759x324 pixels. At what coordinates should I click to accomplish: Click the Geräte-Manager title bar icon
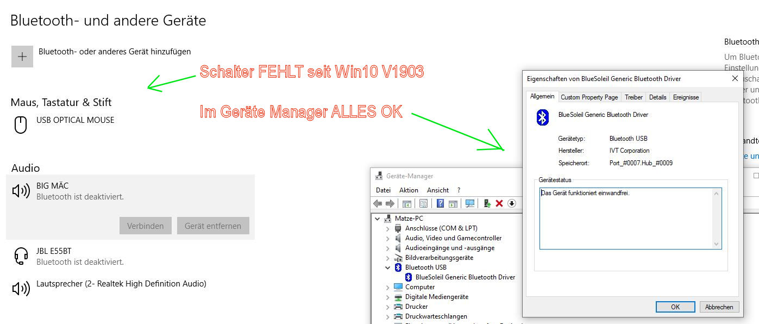point(379,176)
